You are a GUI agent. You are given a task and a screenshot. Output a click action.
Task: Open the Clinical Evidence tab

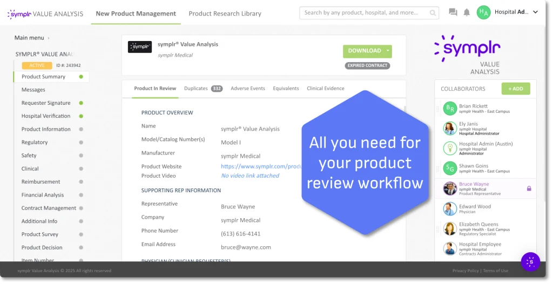coord(326,89)
